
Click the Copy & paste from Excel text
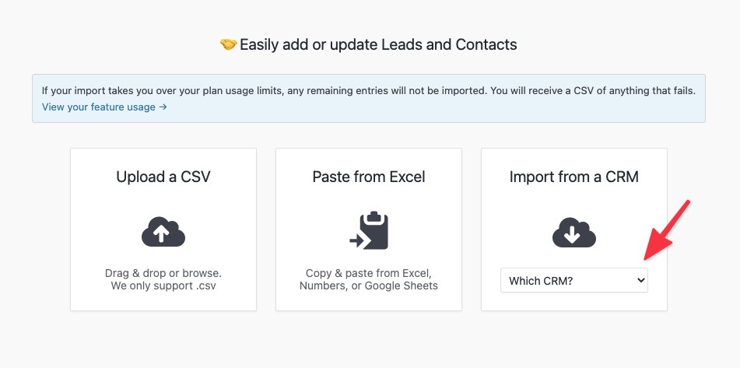pos(369,274)
